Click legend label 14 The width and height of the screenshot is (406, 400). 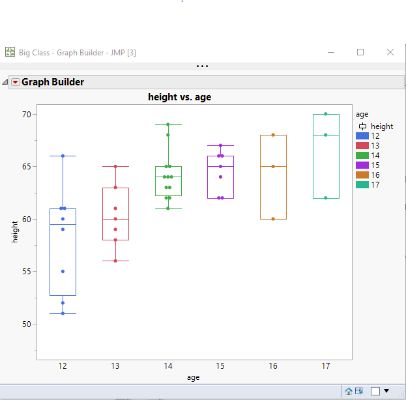375,155
